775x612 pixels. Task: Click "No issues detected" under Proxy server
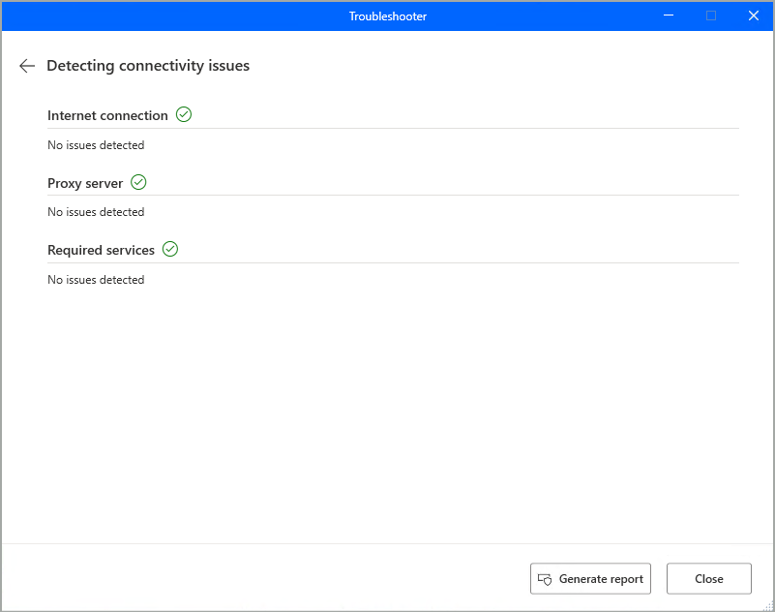[x=96, y=212]
